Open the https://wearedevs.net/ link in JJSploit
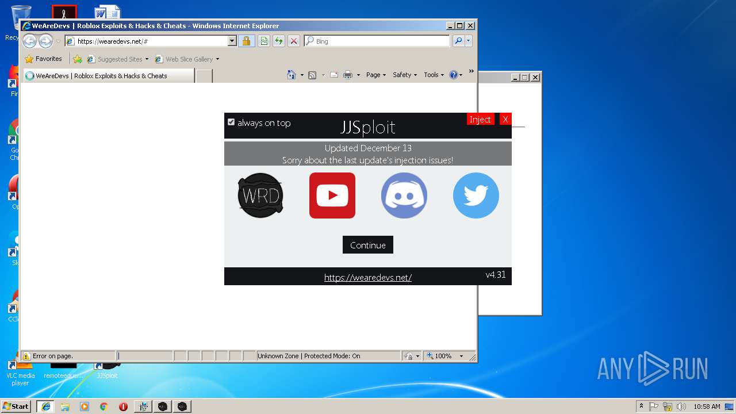Image resolution: width=736 pixels, height=414 pixels. click(368, 277)
